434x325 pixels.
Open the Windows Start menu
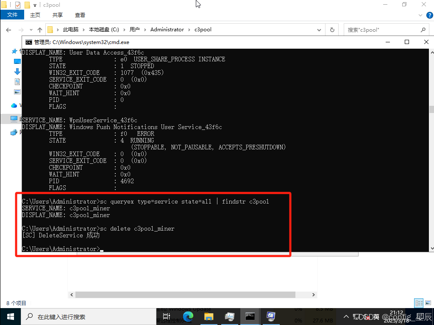10,317
